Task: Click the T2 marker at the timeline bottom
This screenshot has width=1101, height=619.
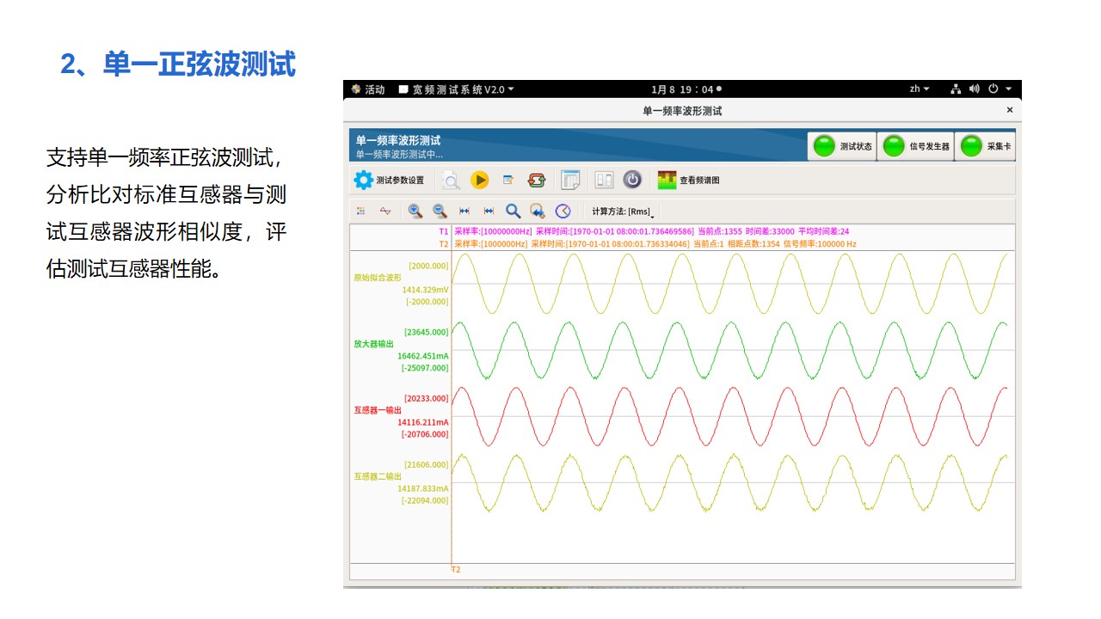Action: (x=456, y=570)
